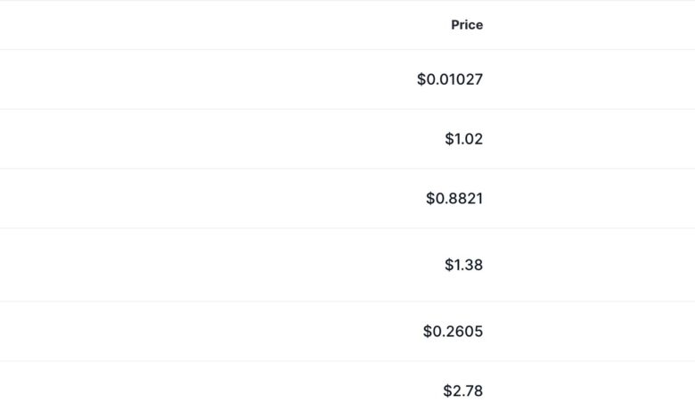Select the table row priced $1.02
The width and height of the screenshot is (695, 419).
347,139
